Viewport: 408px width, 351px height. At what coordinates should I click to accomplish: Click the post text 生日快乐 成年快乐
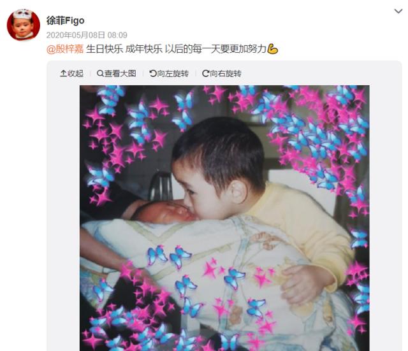(124, 49)
